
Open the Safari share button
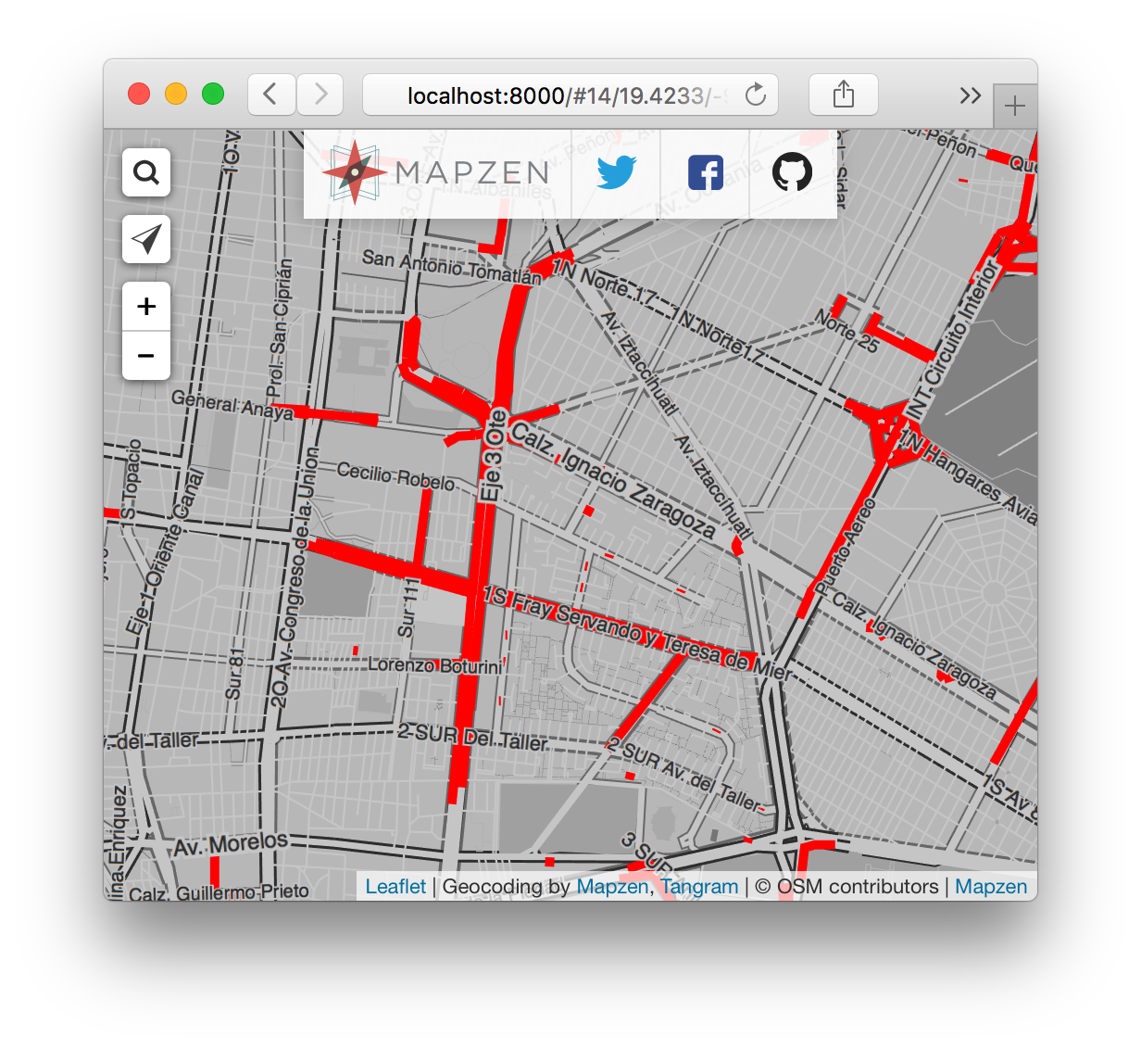(x=843, y=95)
